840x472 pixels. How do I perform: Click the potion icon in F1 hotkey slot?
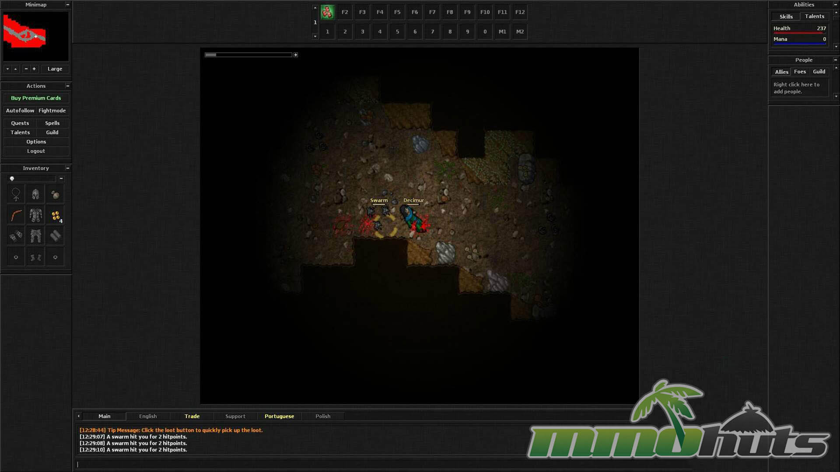coord(327,12)
